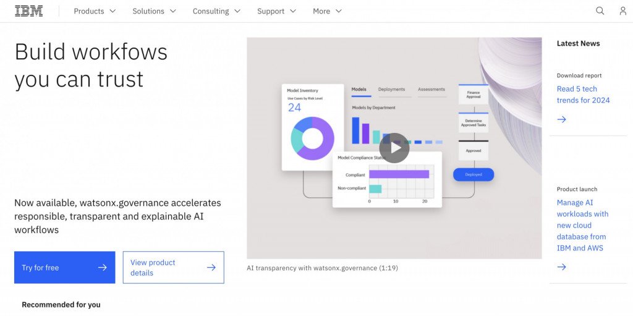Expand the More menu
Image resolution: width=633 pixels, height=316 pixels.
point(327,11)
